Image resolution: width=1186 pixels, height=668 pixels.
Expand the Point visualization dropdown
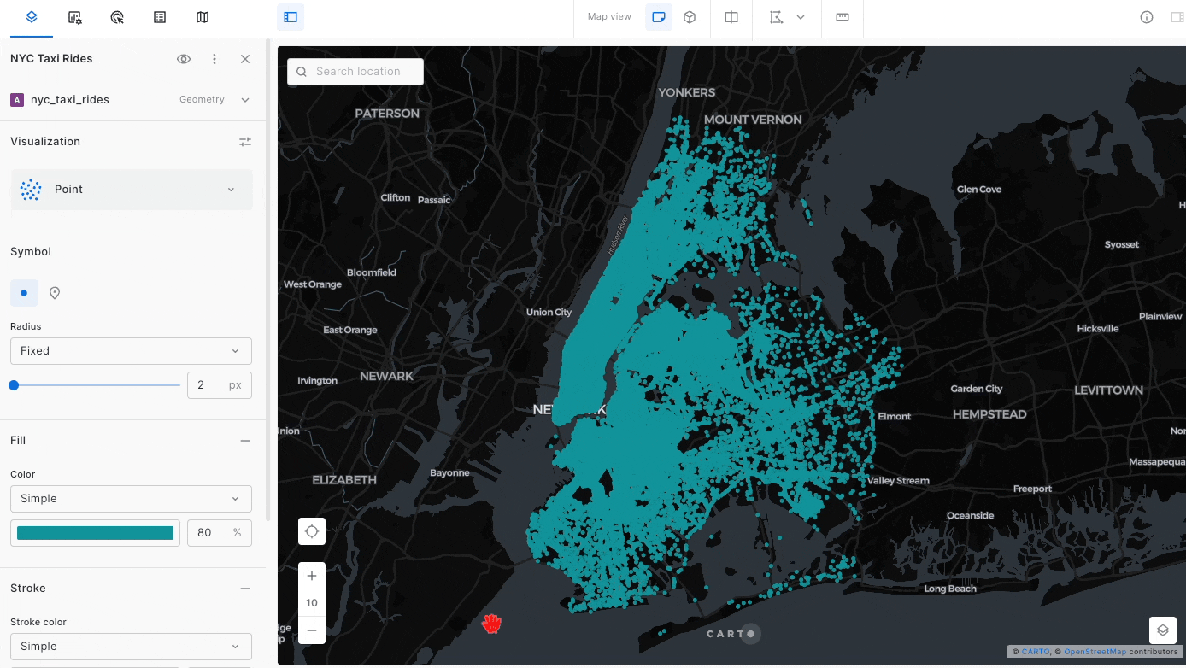132,190
